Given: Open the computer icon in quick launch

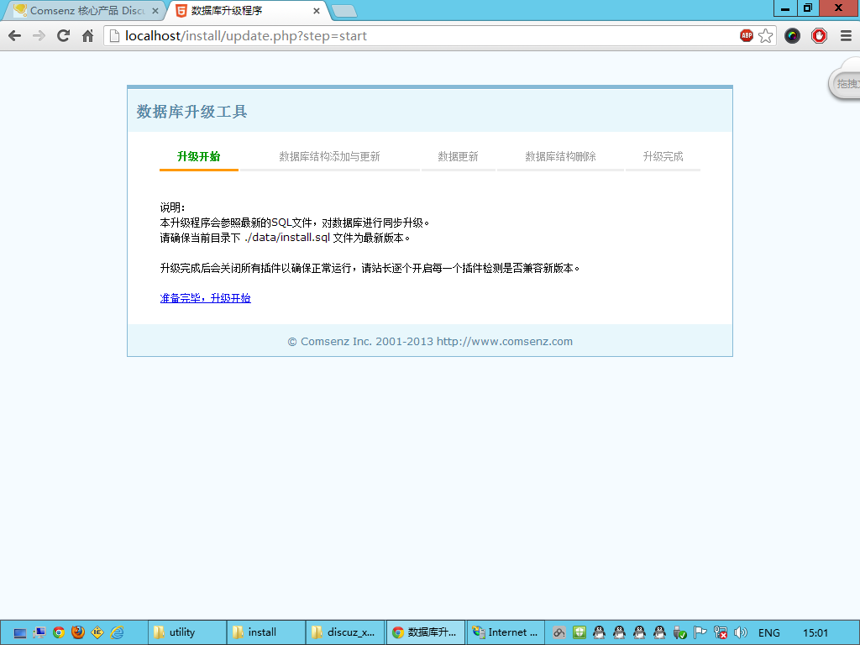Looking at the screenshot, I should pos(39,633).
